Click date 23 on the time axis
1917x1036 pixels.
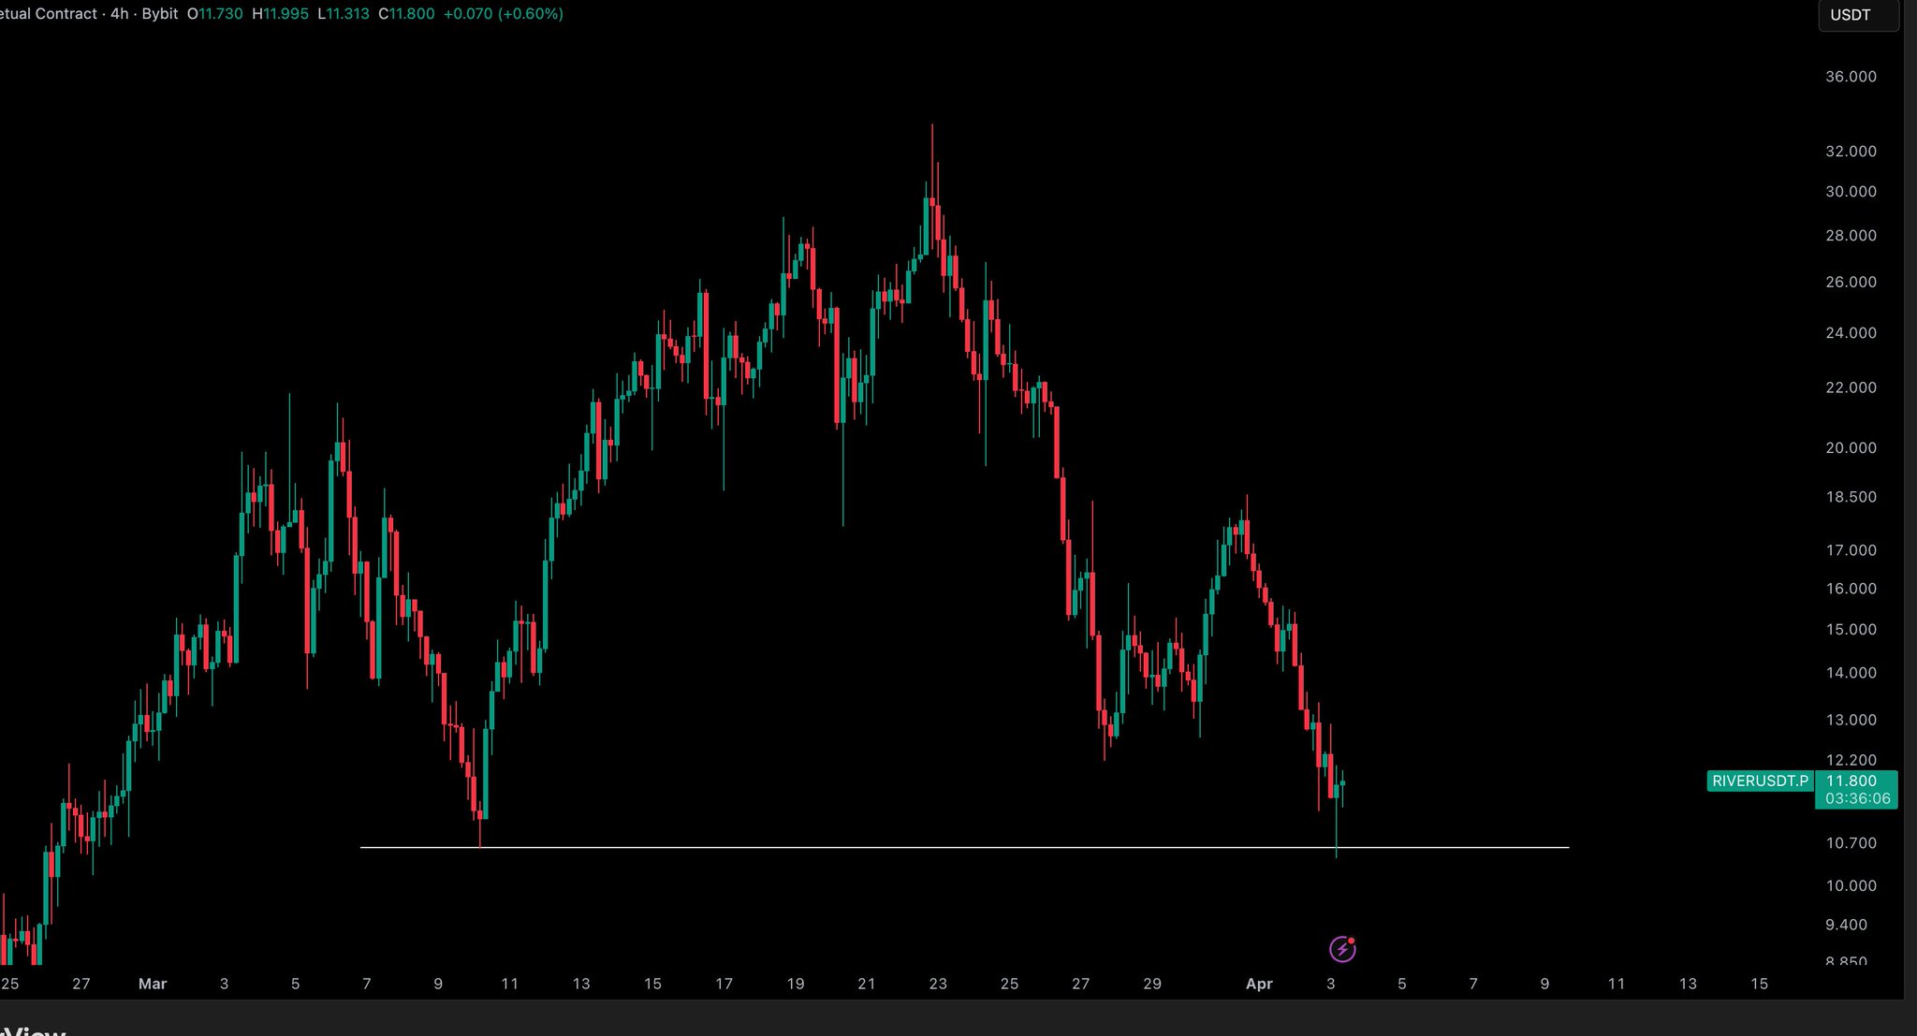point(938,984)
